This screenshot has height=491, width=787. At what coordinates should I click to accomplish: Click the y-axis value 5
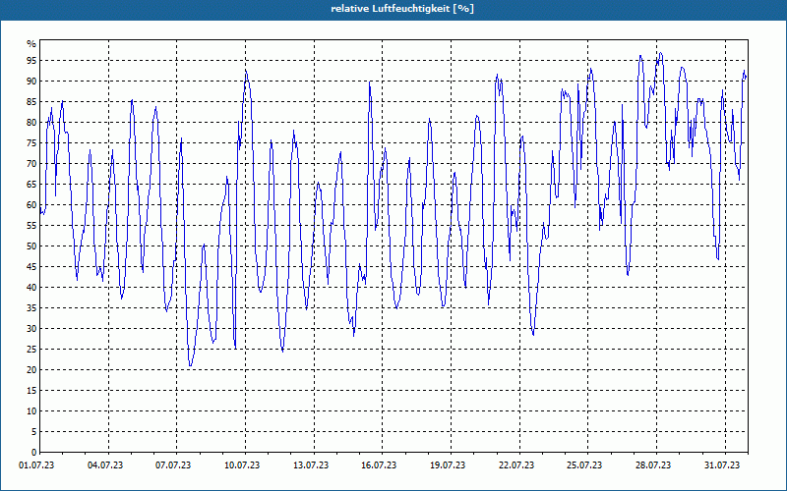tap(34, 432)
